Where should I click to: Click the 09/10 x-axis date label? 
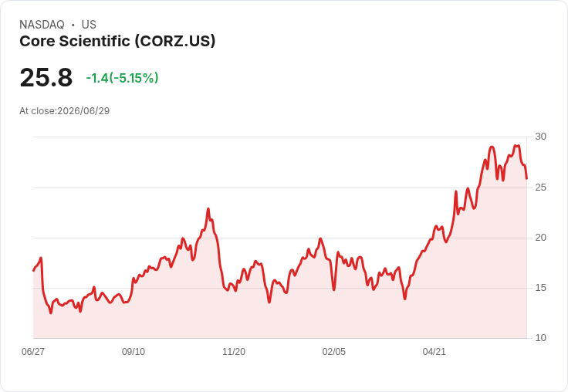coord(134,351)
